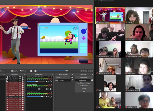Screen dimensions: 153x111
Task: Increase the Süre duration stepper up arrow
Action: point(72,80)
